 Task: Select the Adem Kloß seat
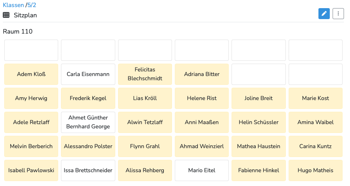point(31,74)
